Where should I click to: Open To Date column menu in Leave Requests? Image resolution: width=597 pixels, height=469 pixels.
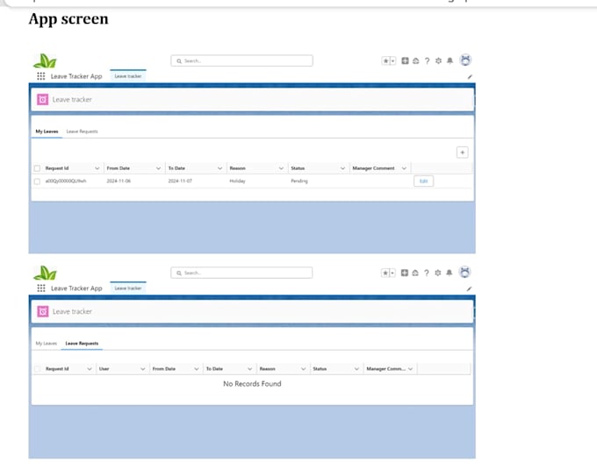tap(249, 369)
